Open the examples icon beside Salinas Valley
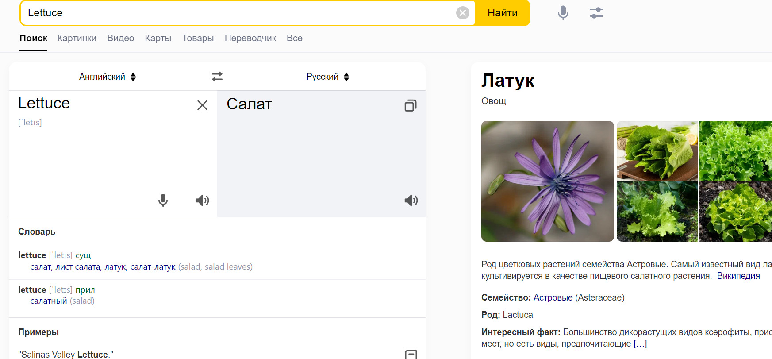Screen dimensions: 772x359 [x=411, y=354]
